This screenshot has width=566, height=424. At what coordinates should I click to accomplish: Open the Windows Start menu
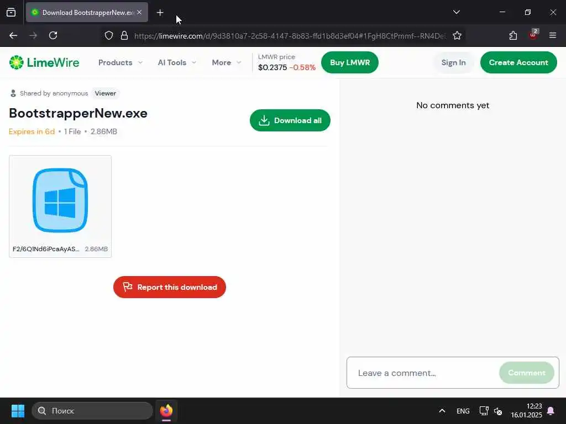click(x=18, y=411)
